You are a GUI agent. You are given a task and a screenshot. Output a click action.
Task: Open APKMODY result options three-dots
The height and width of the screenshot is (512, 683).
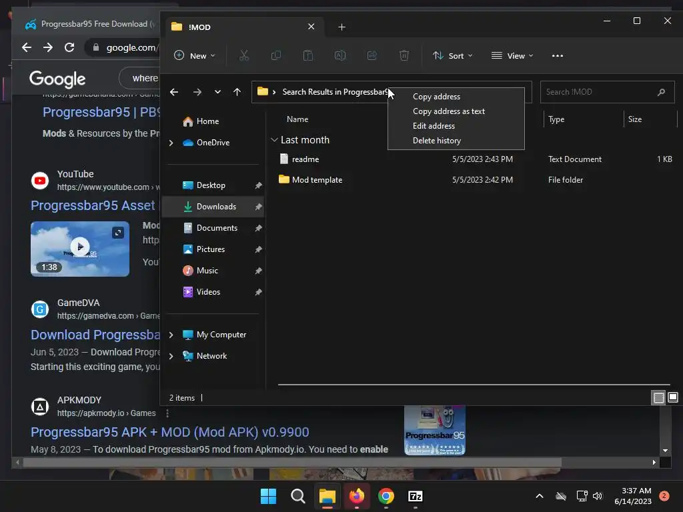167,413
